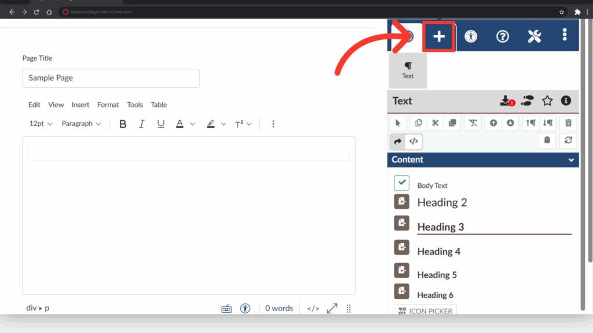Click the ghost icon
This screenshot has width=593, height=333.
pos(547,140)
